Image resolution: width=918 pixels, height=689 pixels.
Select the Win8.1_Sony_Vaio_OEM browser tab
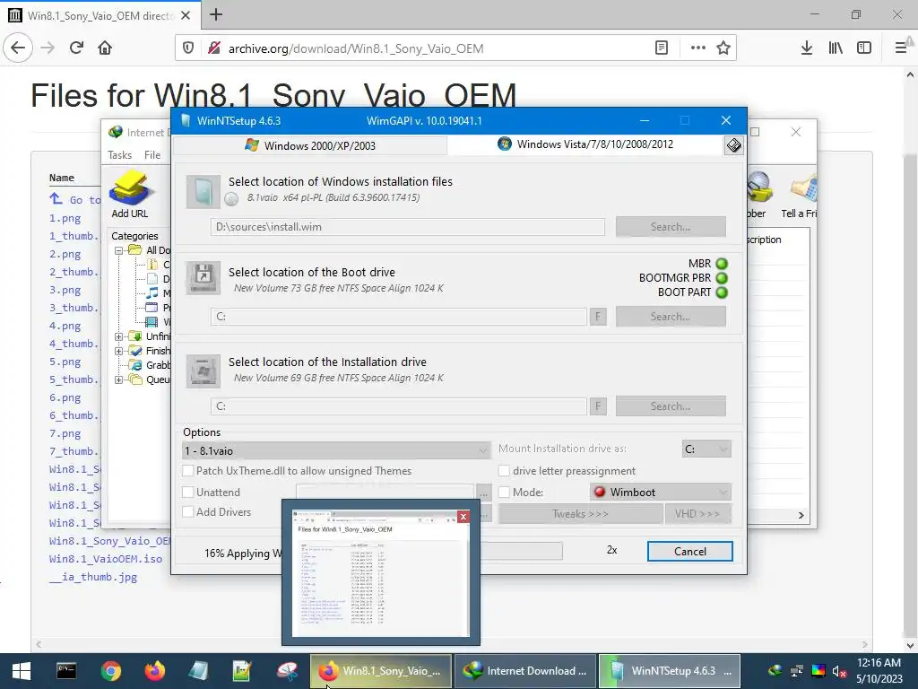coord(100,15)
